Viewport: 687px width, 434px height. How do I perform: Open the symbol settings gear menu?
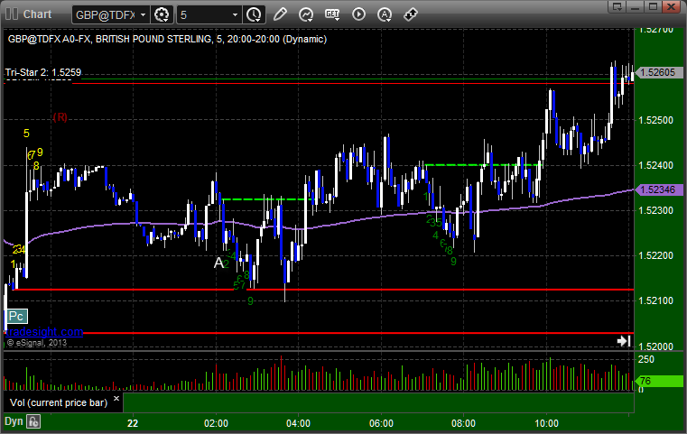point(162,14)
